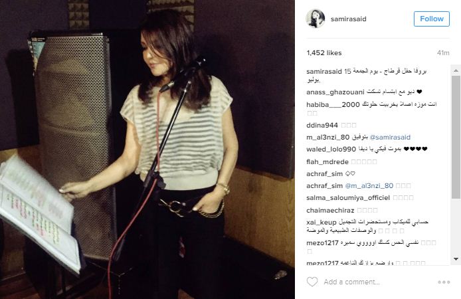The width and height of the screenshot is (461, 299).
Task: View the 1,452 likes list
Action: click(324, 53)
